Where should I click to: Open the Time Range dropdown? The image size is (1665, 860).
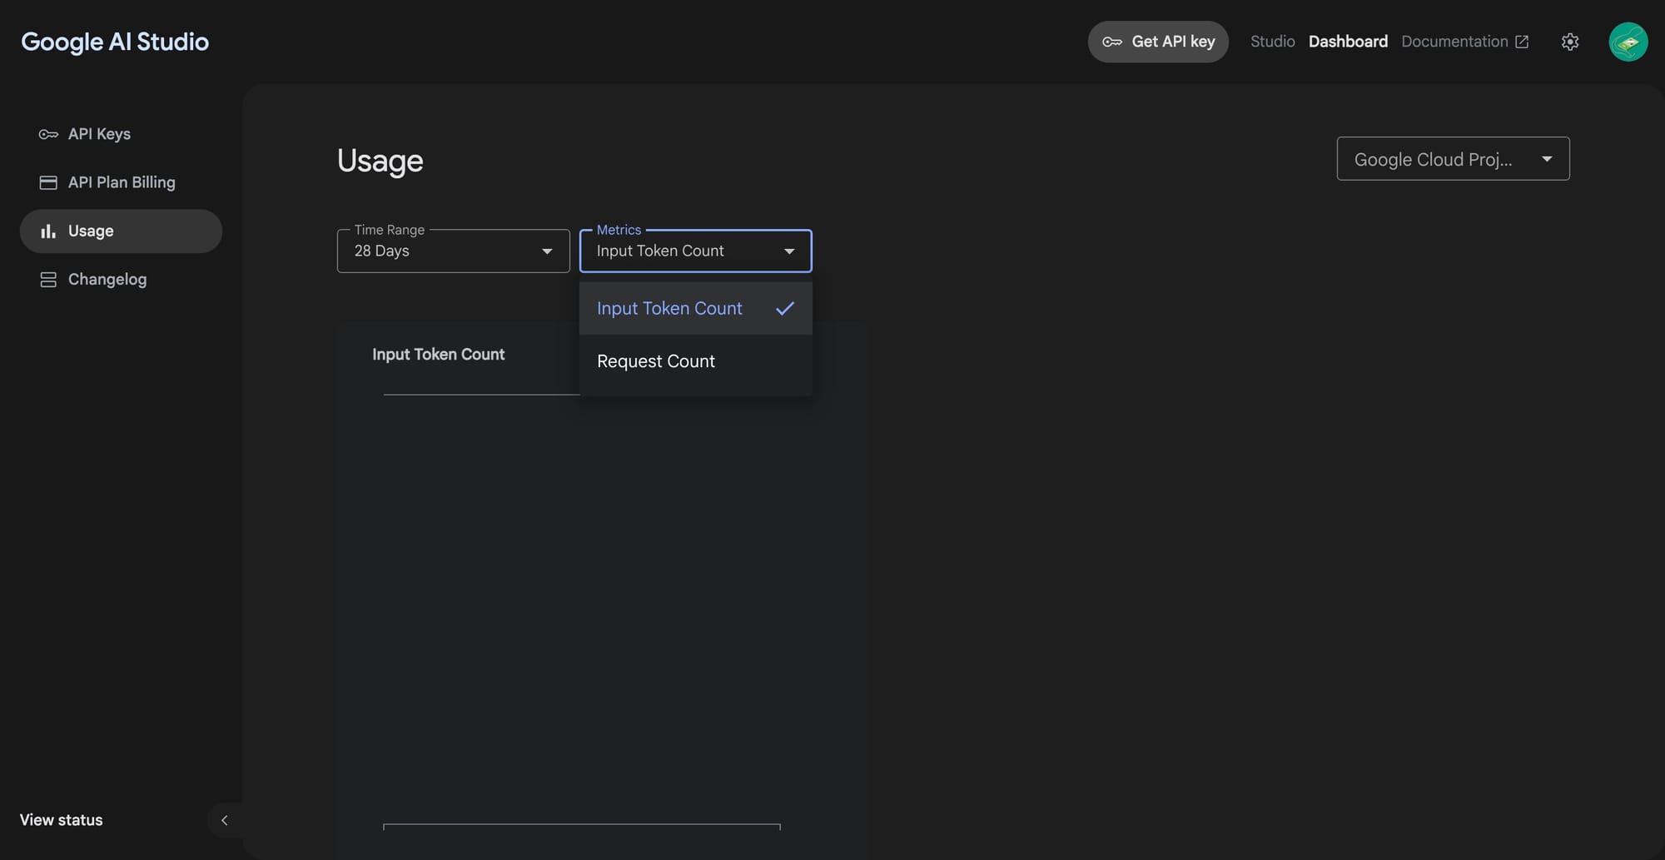(x=454, y=251)
